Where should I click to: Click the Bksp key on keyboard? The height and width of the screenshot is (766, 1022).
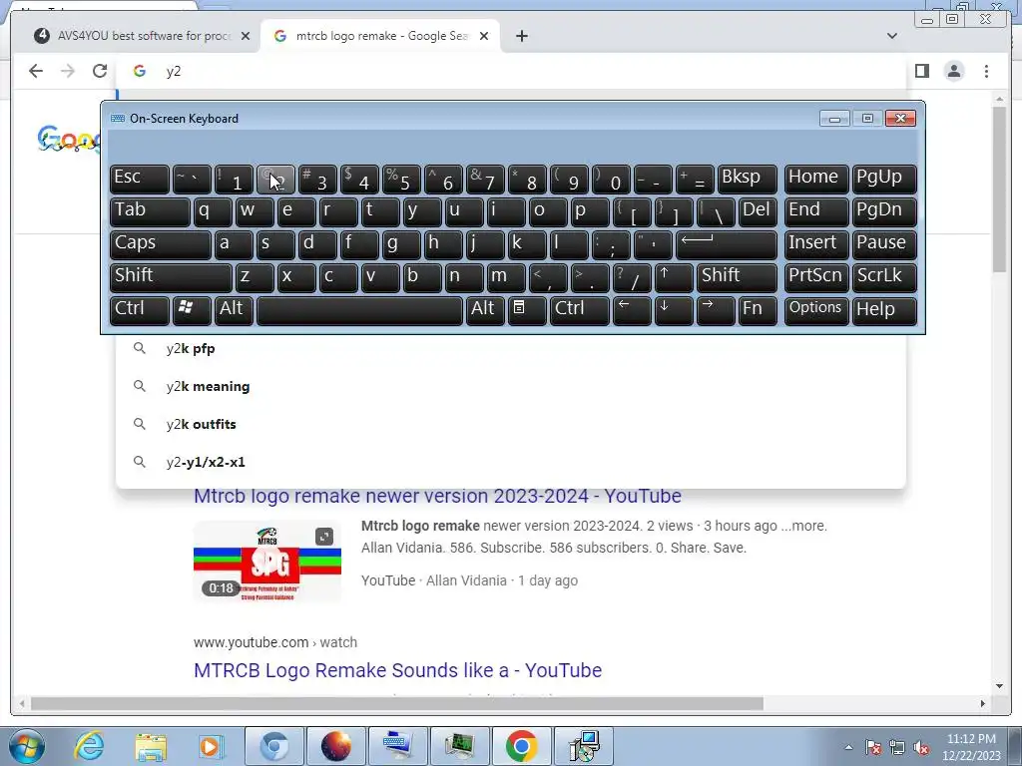coord(747,179)
